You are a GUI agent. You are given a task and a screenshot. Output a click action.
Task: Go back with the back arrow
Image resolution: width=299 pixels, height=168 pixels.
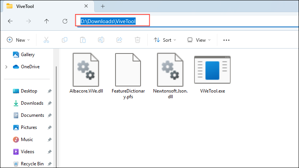(x=10, y=21)
